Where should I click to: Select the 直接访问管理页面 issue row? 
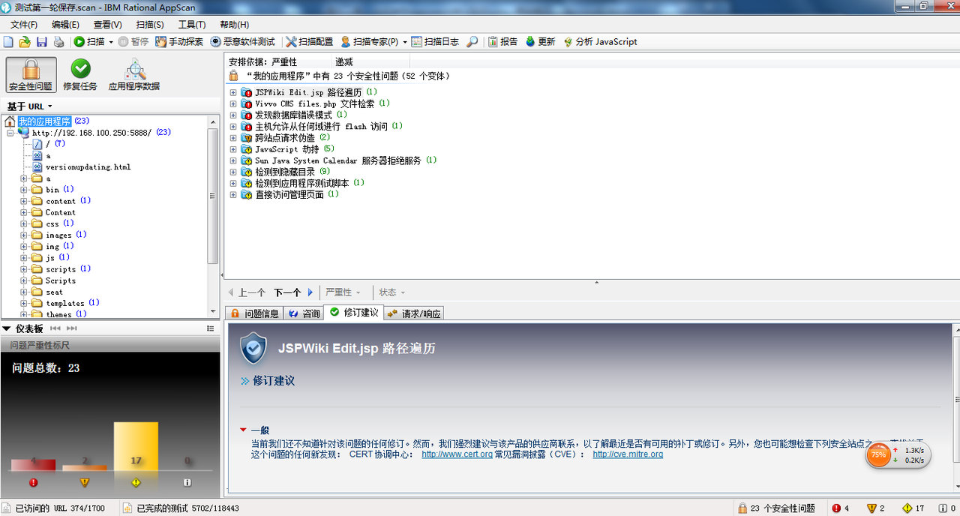point(289,195)
